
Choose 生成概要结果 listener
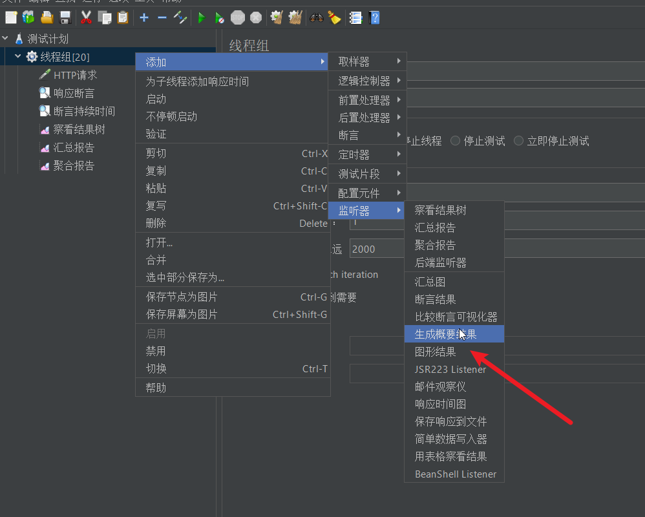454,334
